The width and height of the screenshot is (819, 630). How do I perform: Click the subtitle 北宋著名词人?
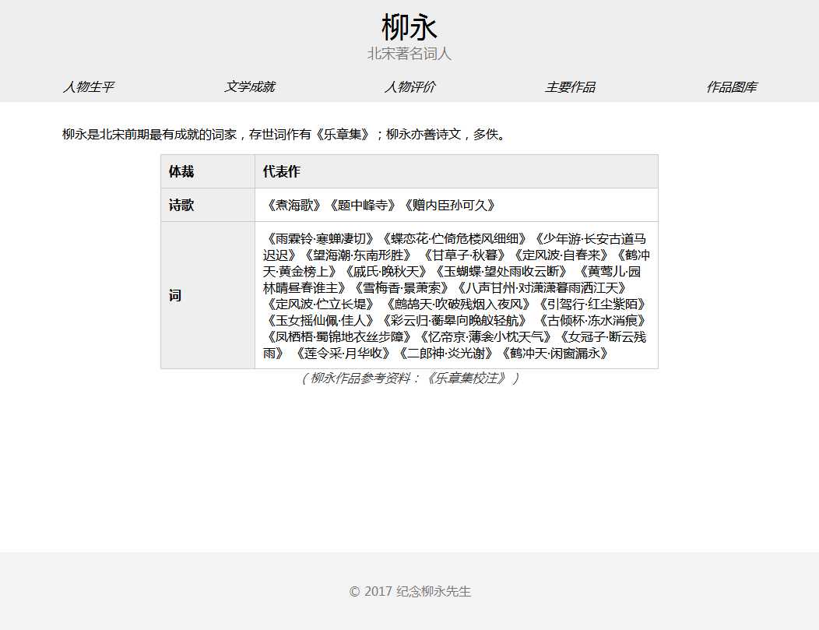409,54
